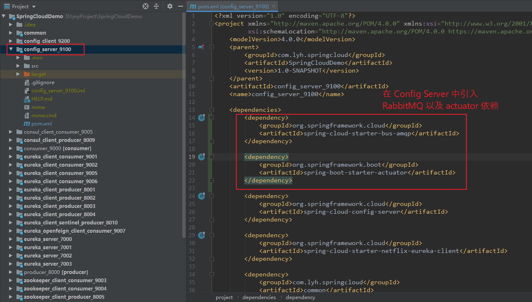
Task: Select the pom.xml (config_server_9100) tab
Action: click(233, 7)
